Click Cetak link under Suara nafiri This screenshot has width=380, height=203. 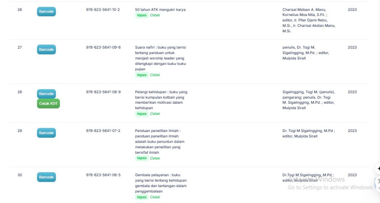pyautogui.click(x=155, y=75)
